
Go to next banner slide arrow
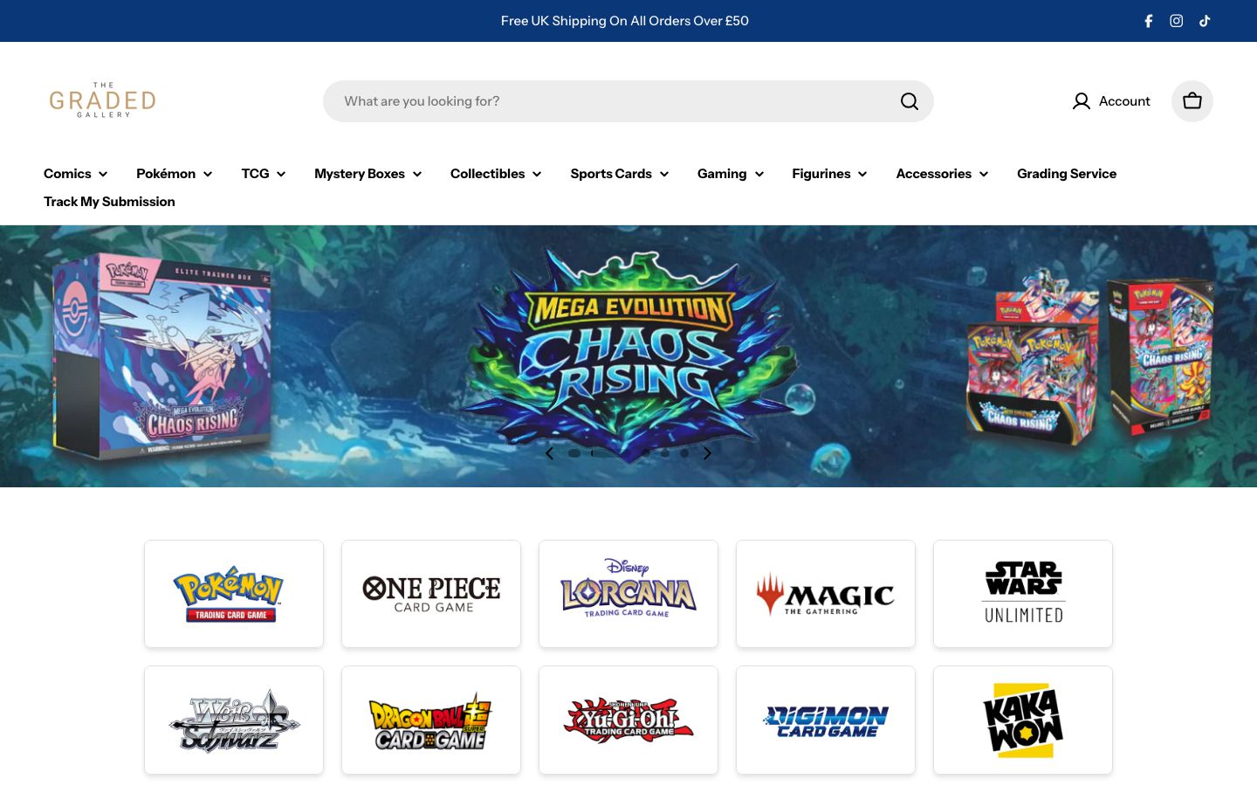[x=708, y=453]
